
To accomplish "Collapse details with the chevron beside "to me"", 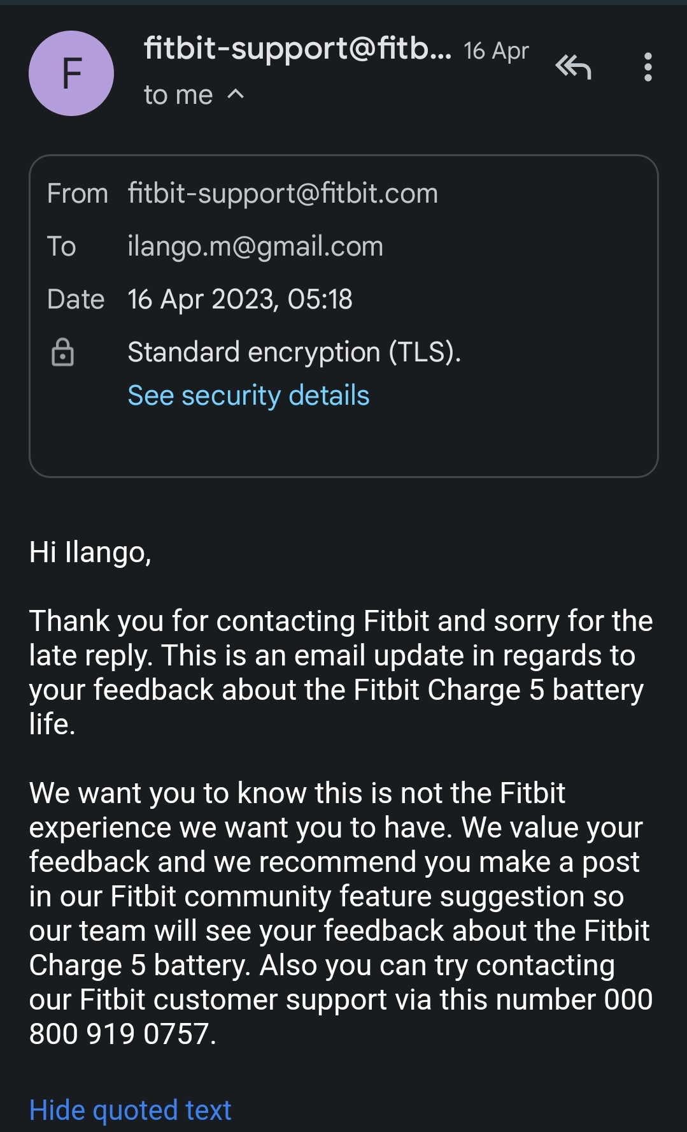I will (x=236, y=94).
